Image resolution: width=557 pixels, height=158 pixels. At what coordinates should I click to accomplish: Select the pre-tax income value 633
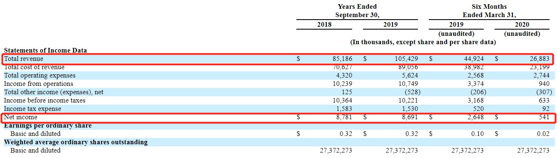[x=544, y=100]
